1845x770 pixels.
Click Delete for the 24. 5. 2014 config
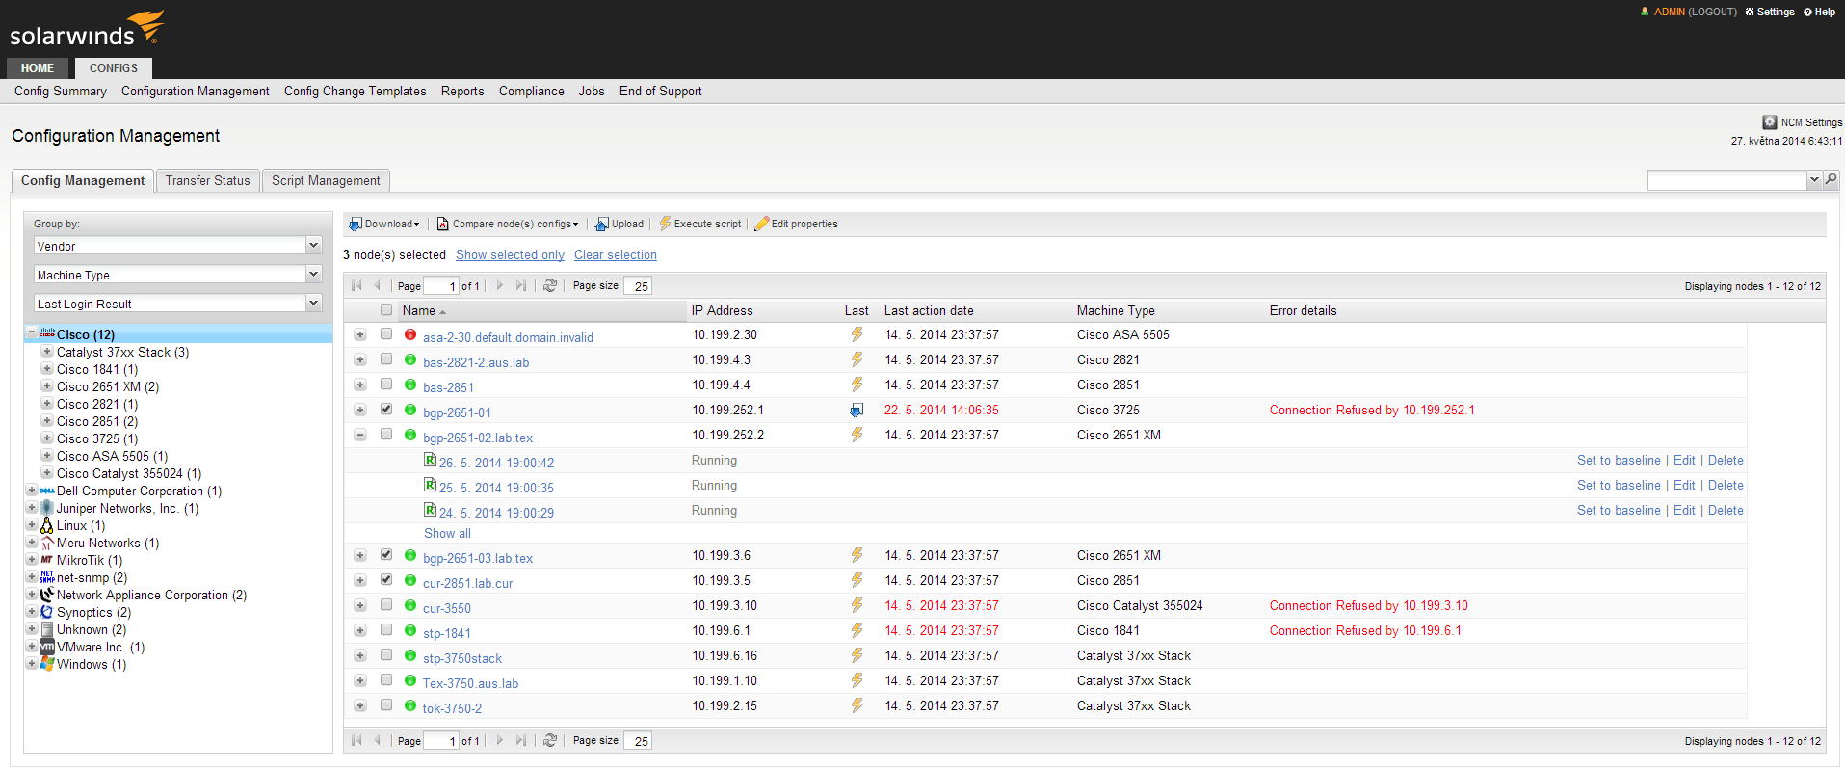click(x=1726, y=510)
